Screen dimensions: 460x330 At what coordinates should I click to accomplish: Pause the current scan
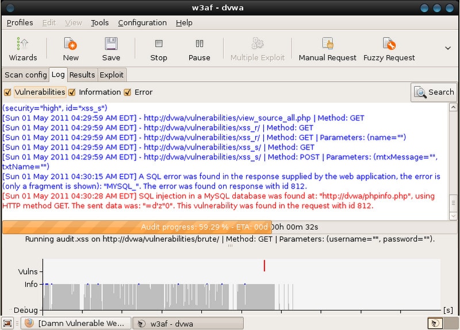(x=199, y=44)
